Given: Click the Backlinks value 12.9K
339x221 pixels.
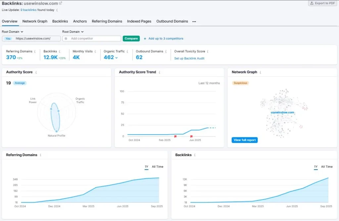Looking at the screenshot, I should [50, 57].
